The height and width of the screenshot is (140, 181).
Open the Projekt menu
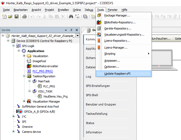(49, 10)
